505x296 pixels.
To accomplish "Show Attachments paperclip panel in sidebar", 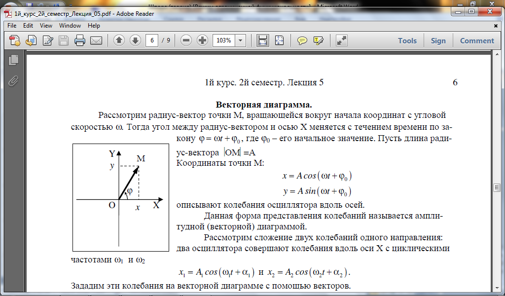I will click(13, 81).
